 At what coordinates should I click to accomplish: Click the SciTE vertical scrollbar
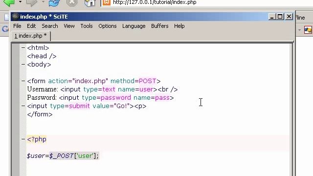(x=291, y=110)
